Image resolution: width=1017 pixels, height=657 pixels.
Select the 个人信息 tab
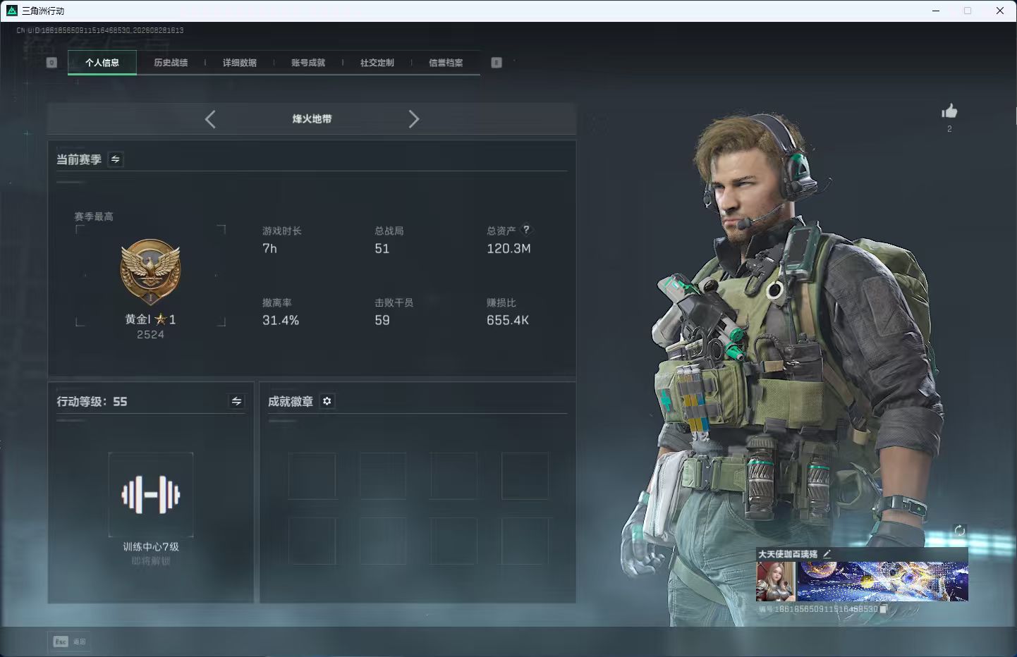click(102, 63)
